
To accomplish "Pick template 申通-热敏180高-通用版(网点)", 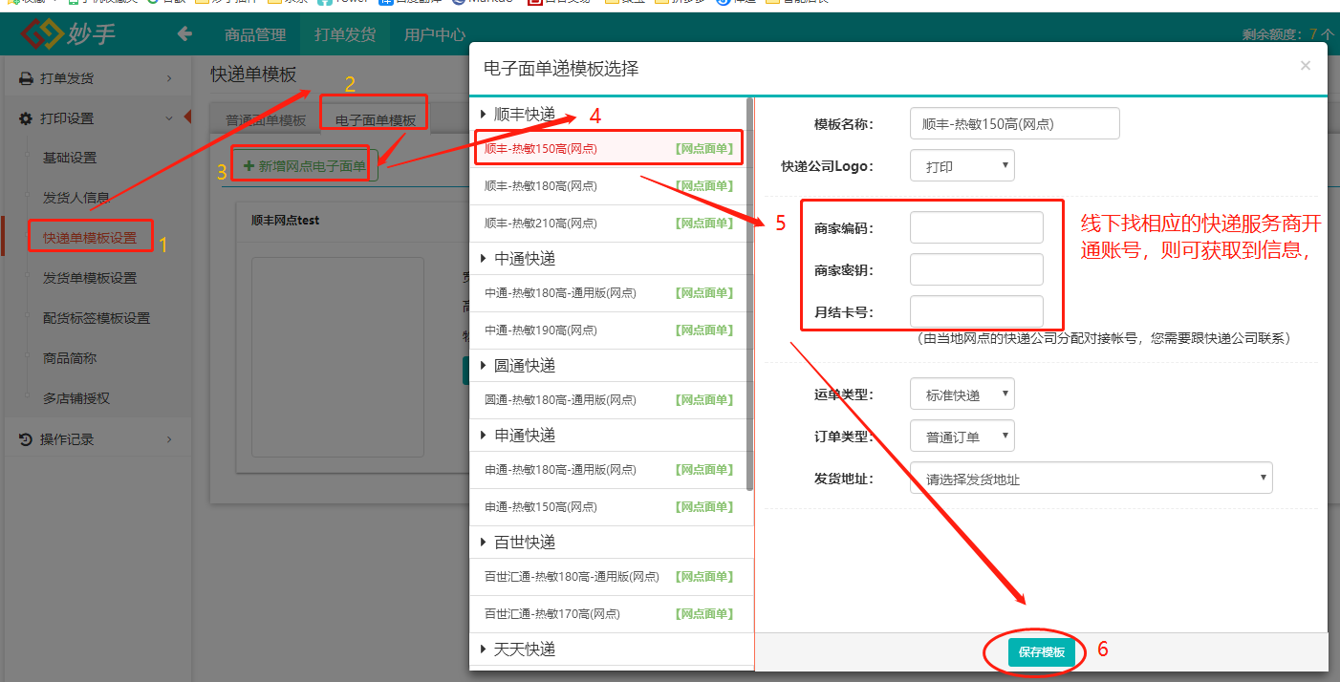I will 606,470.
